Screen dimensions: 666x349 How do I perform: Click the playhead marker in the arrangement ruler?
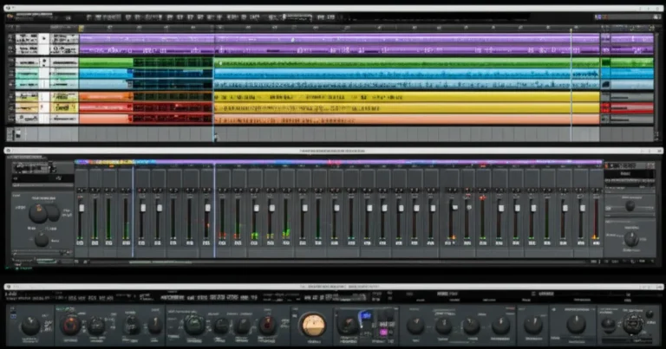[x=82, y=29]
